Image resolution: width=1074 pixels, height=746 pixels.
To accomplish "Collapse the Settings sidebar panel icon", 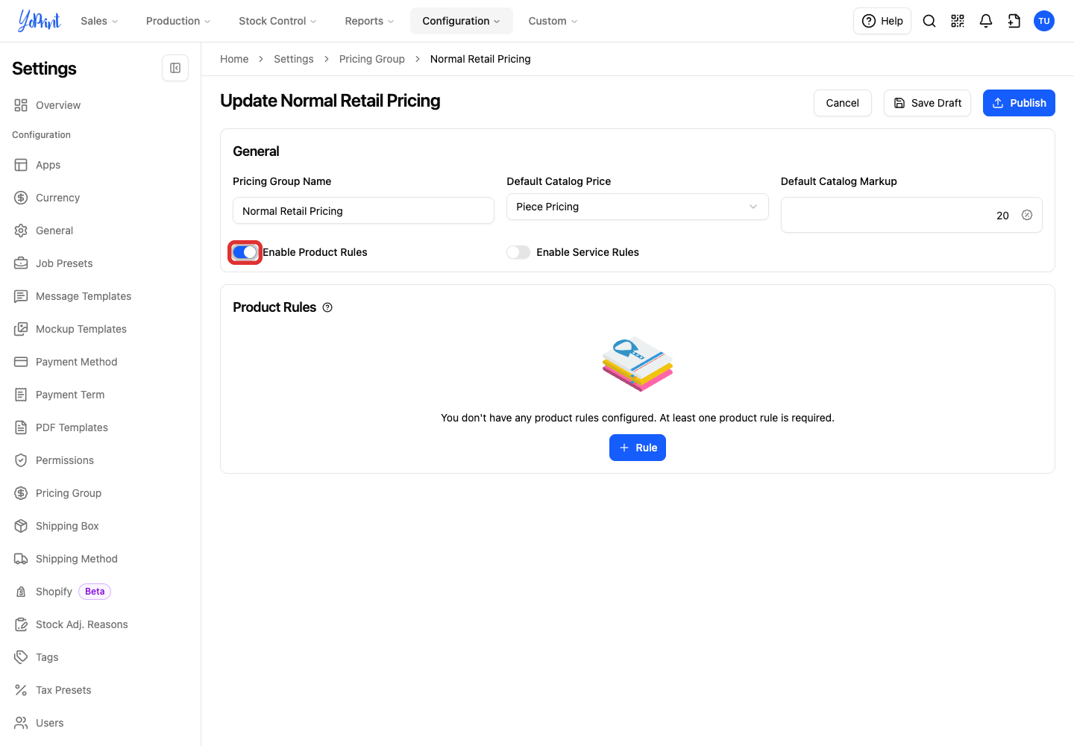I will pyautogui.click(x=175, y=68).
